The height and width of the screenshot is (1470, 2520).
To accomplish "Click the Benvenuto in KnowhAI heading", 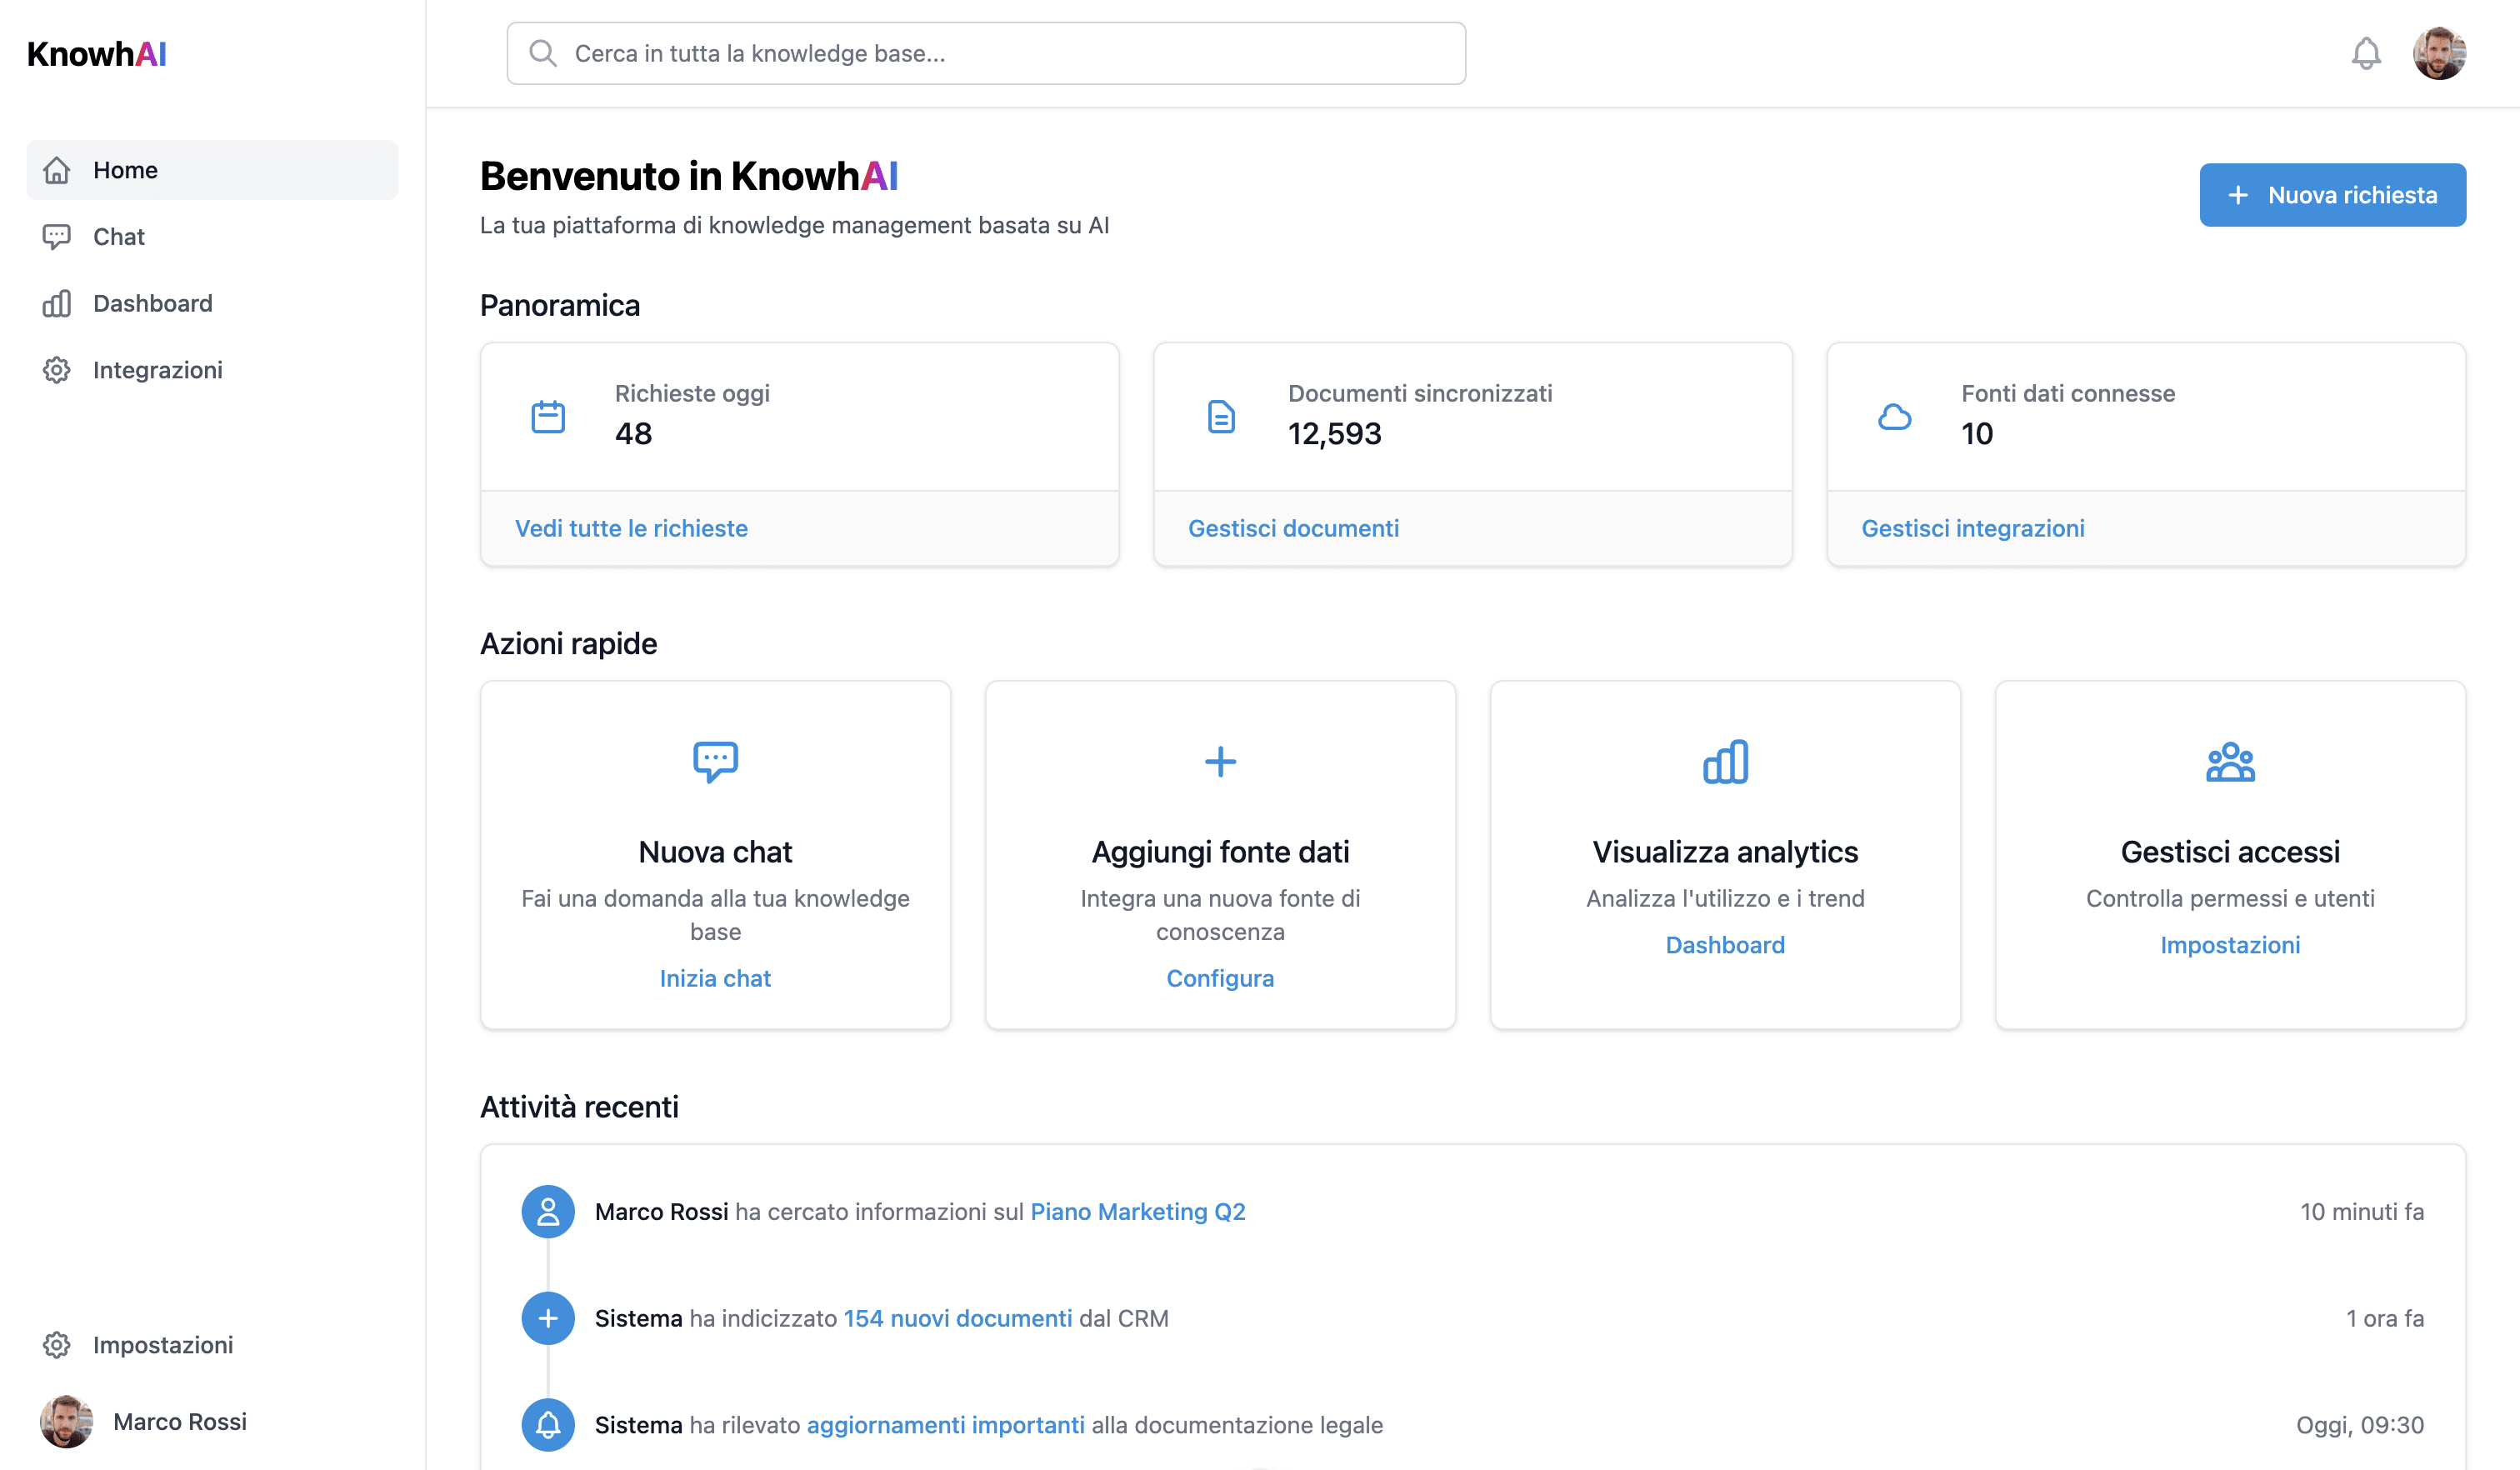I will pos(689,176).
